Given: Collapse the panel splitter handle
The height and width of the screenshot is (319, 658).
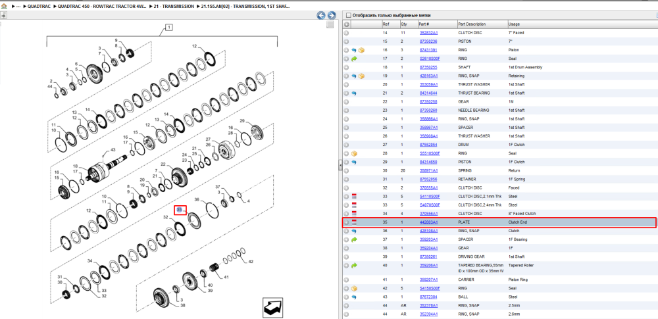Looking at the screenshot, I should tap(340, 166).
